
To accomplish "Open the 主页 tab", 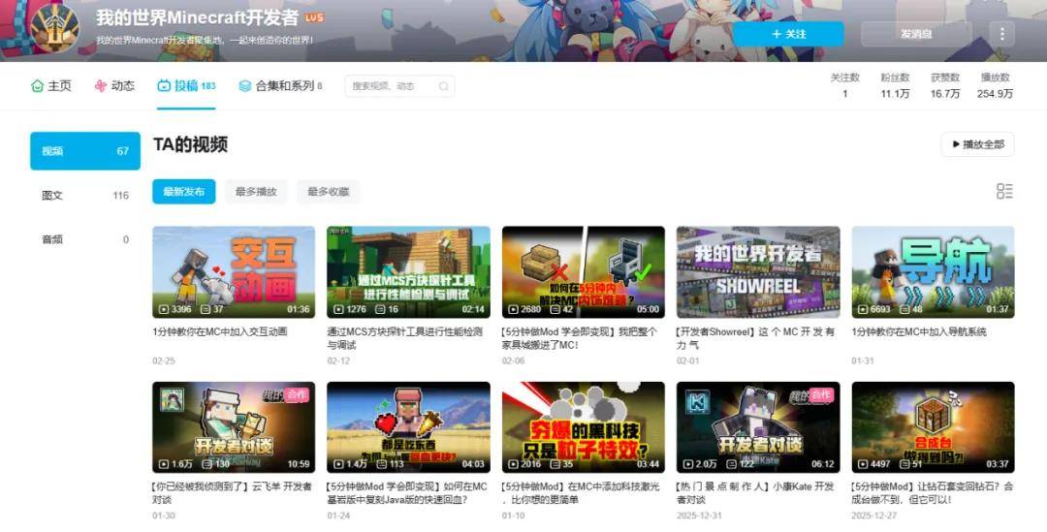I will coord(50,86).
